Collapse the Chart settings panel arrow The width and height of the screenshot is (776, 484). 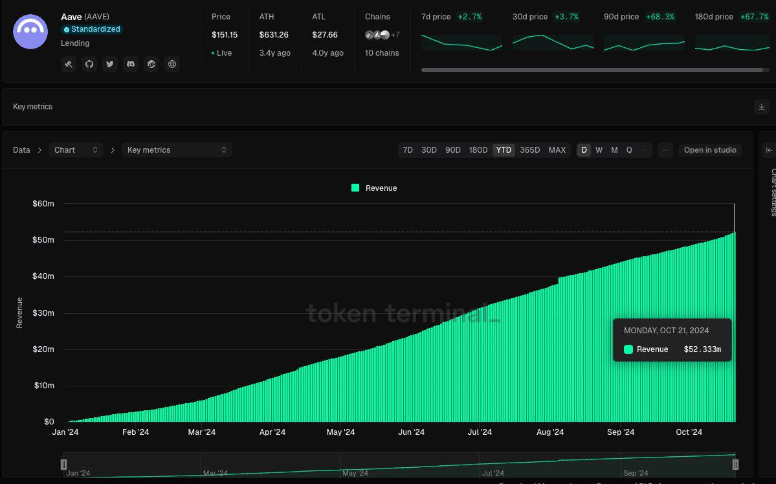pos(769,150)
